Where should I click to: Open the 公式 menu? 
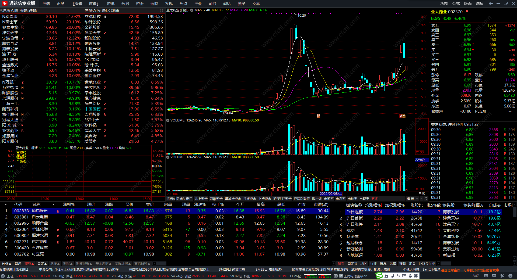click(456, 3)
